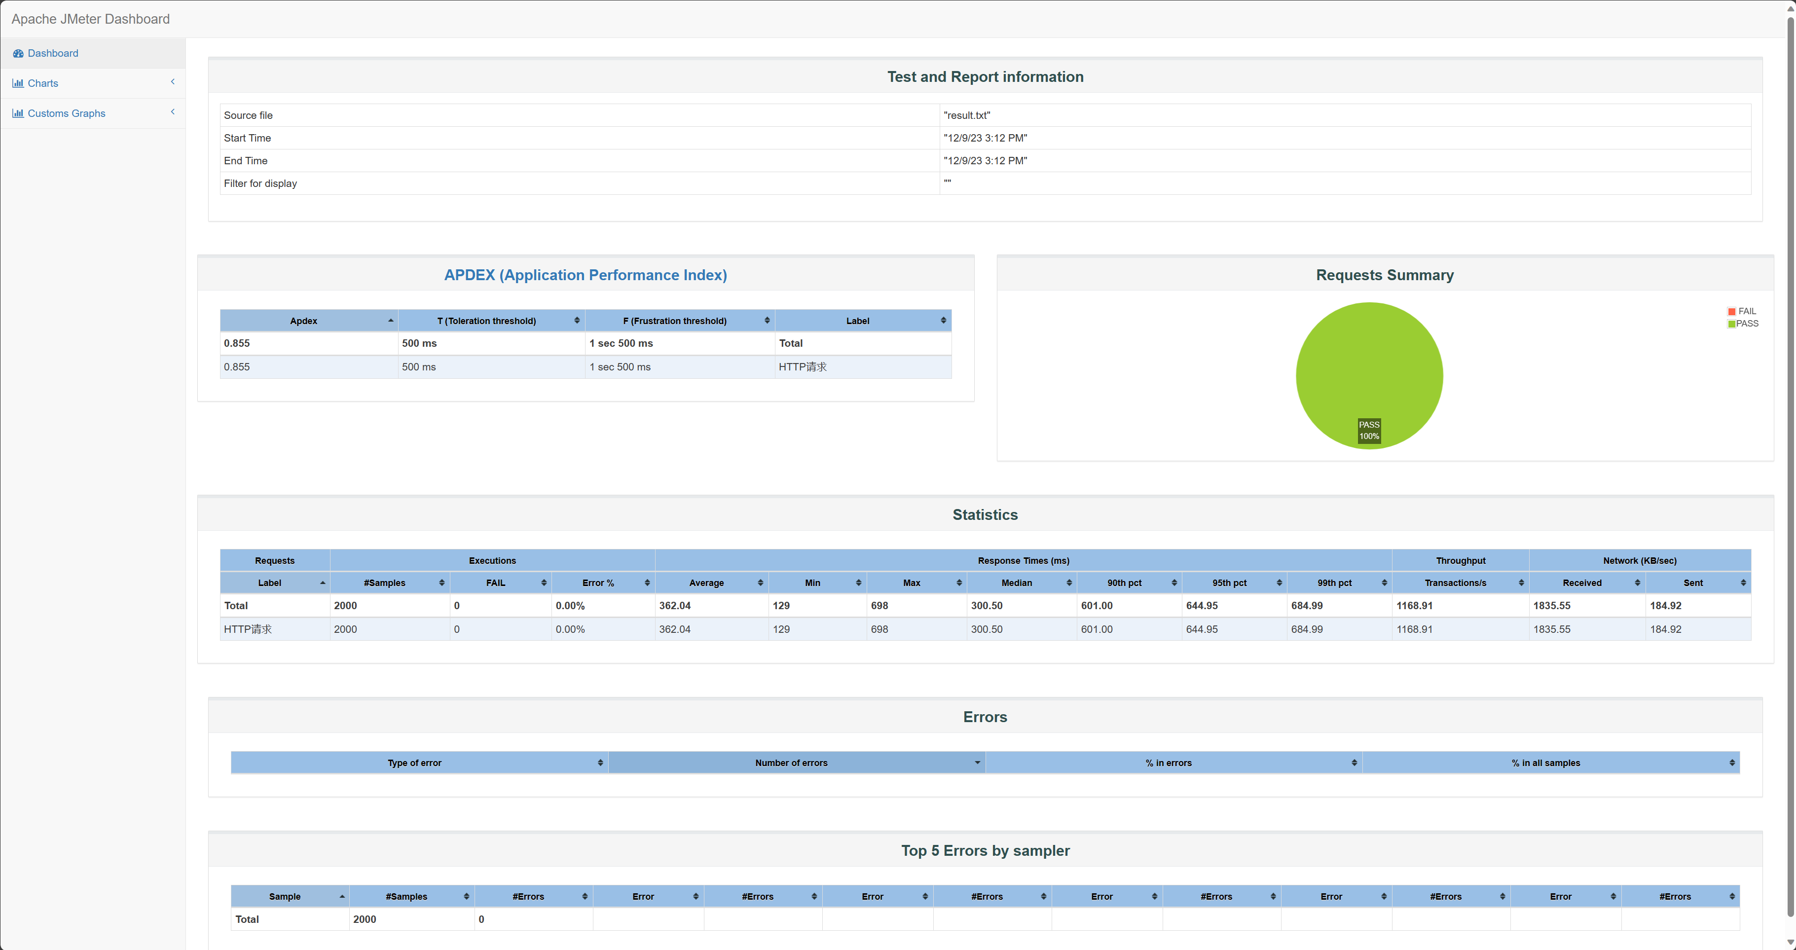Sort Statistics table by Label
Viewport: 1796px width, 950px height.
[x=275, y=583]
